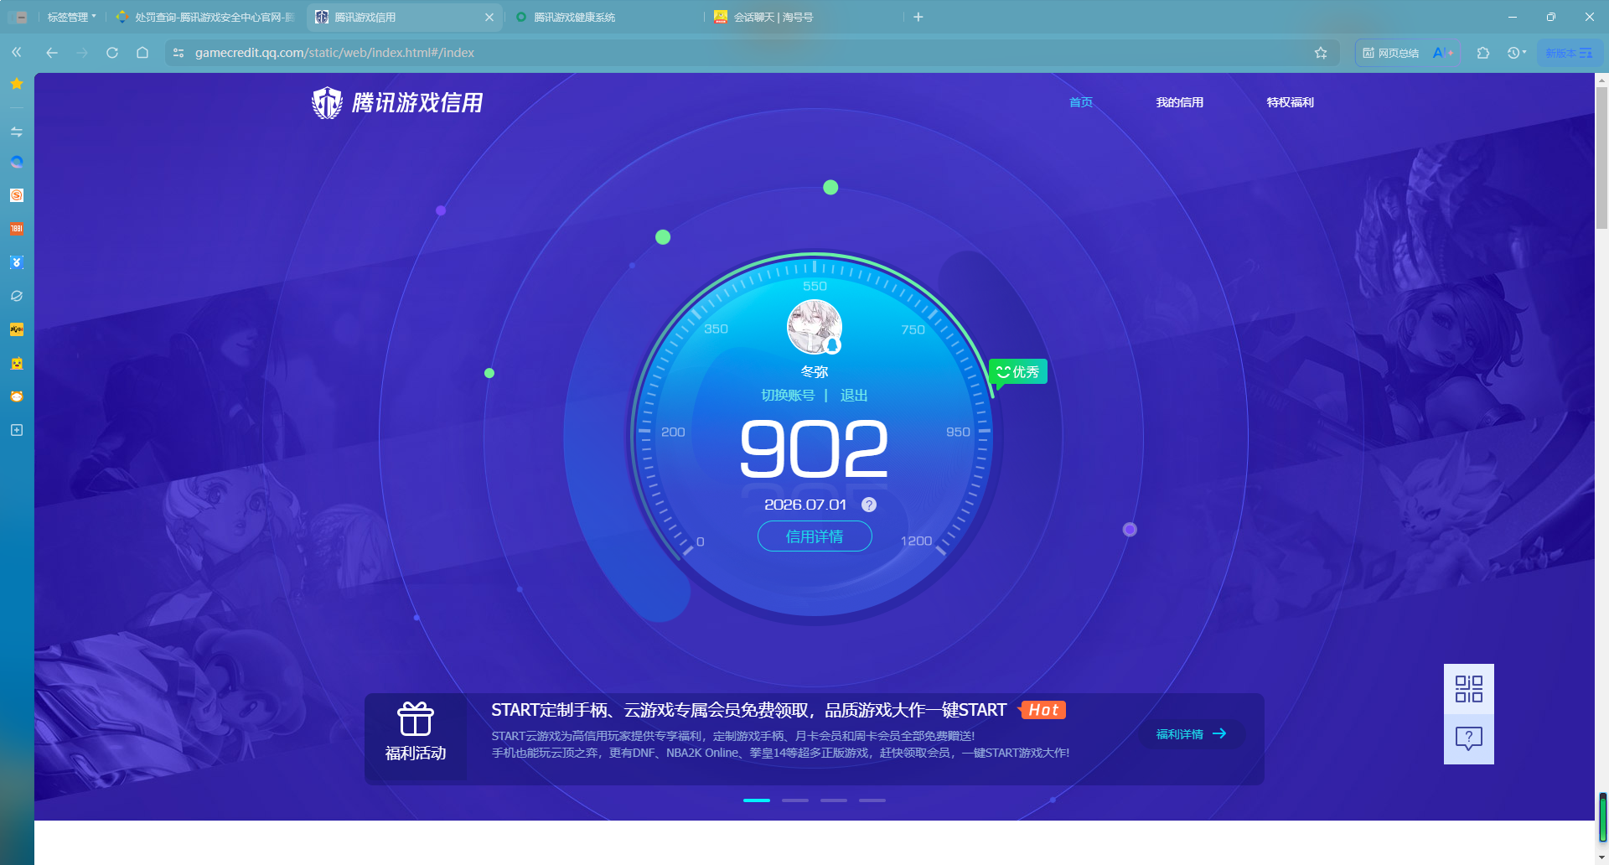1609x865 pixels.
Task: Open the 首页 navigation item
Action: (1081, 102)
